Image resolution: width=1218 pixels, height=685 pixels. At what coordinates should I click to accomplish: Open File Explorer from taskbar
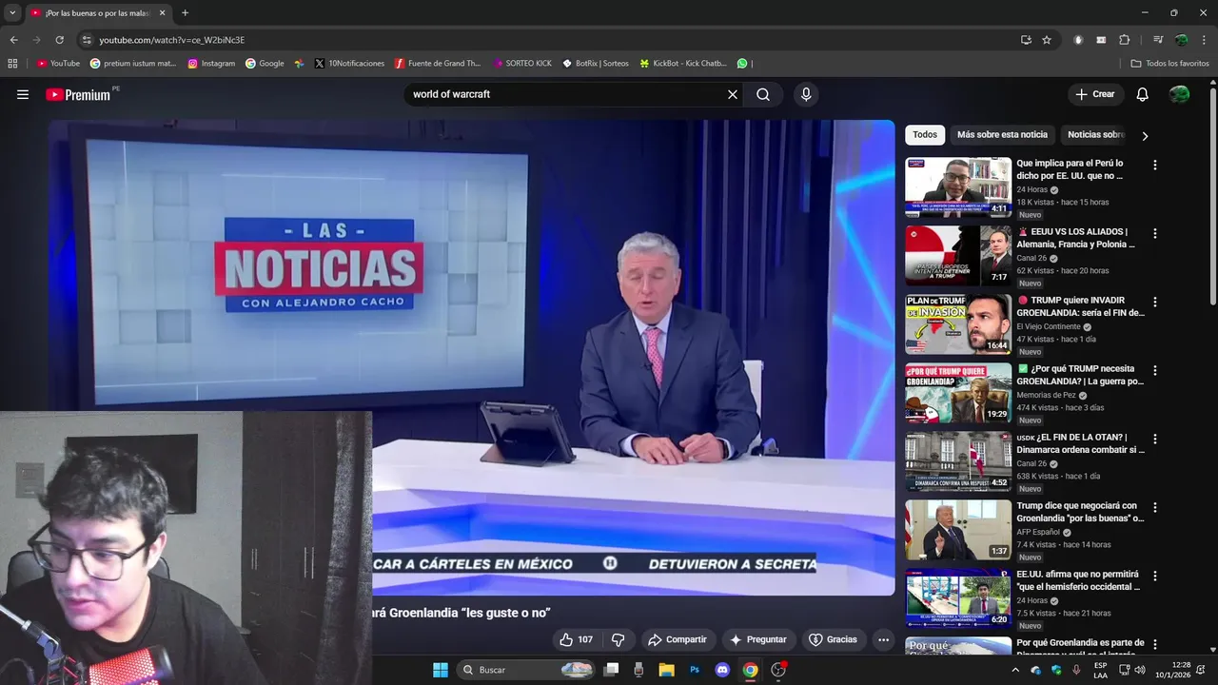tap(667, 670)
